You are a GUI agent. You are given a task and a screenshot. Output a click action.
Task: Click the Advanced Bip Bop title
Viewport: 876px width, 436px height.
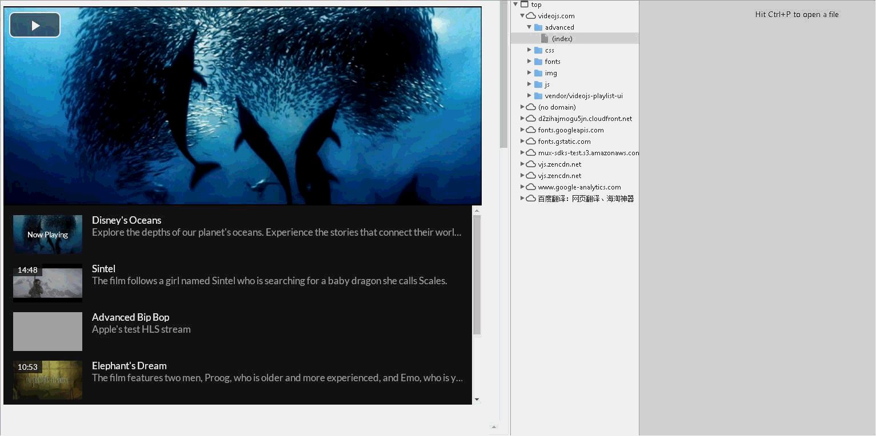tap(130, 317)
